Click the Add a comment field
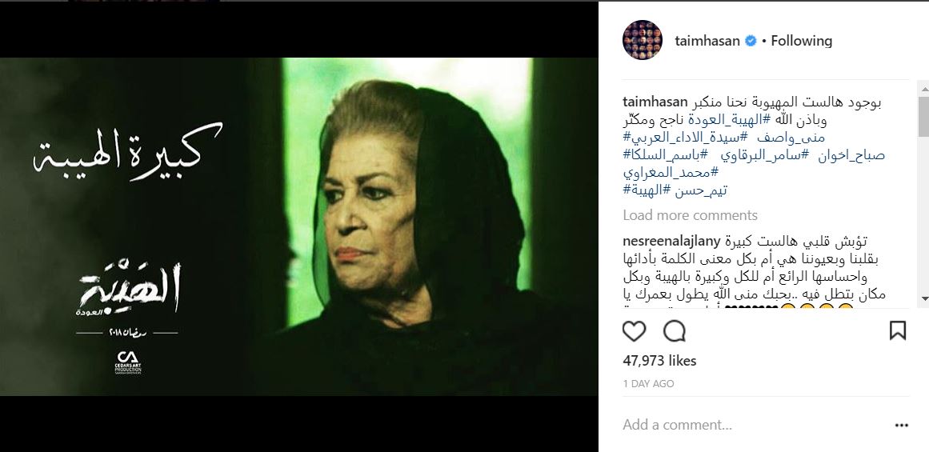This screenshot has width=929, height=452. click(x=752, y=425)
